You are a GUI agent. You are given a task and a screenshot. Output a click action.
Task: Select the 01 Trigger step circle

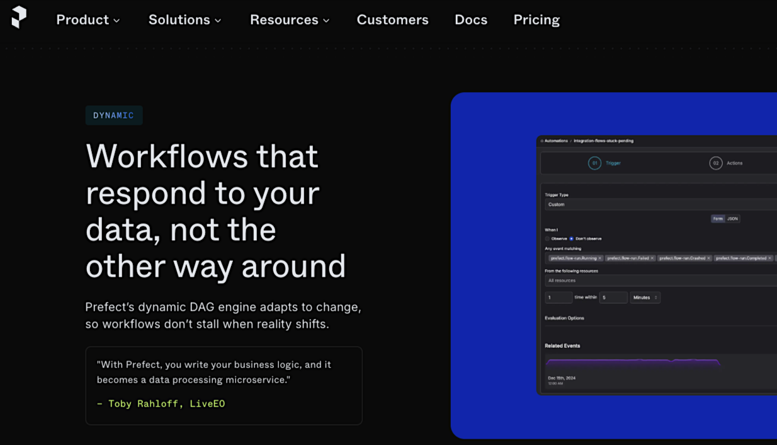(594, 163)
